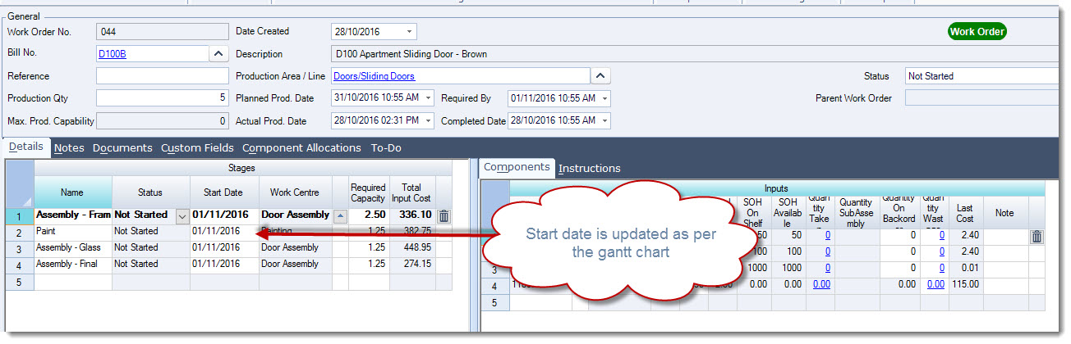Click the Stages Name column header
The image size is (1071, 344).
coord(73,192)
